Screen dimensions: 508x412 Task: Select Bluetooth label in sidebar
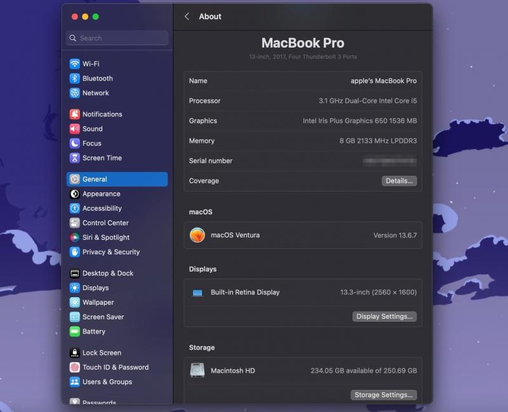[x=98, y=78]
